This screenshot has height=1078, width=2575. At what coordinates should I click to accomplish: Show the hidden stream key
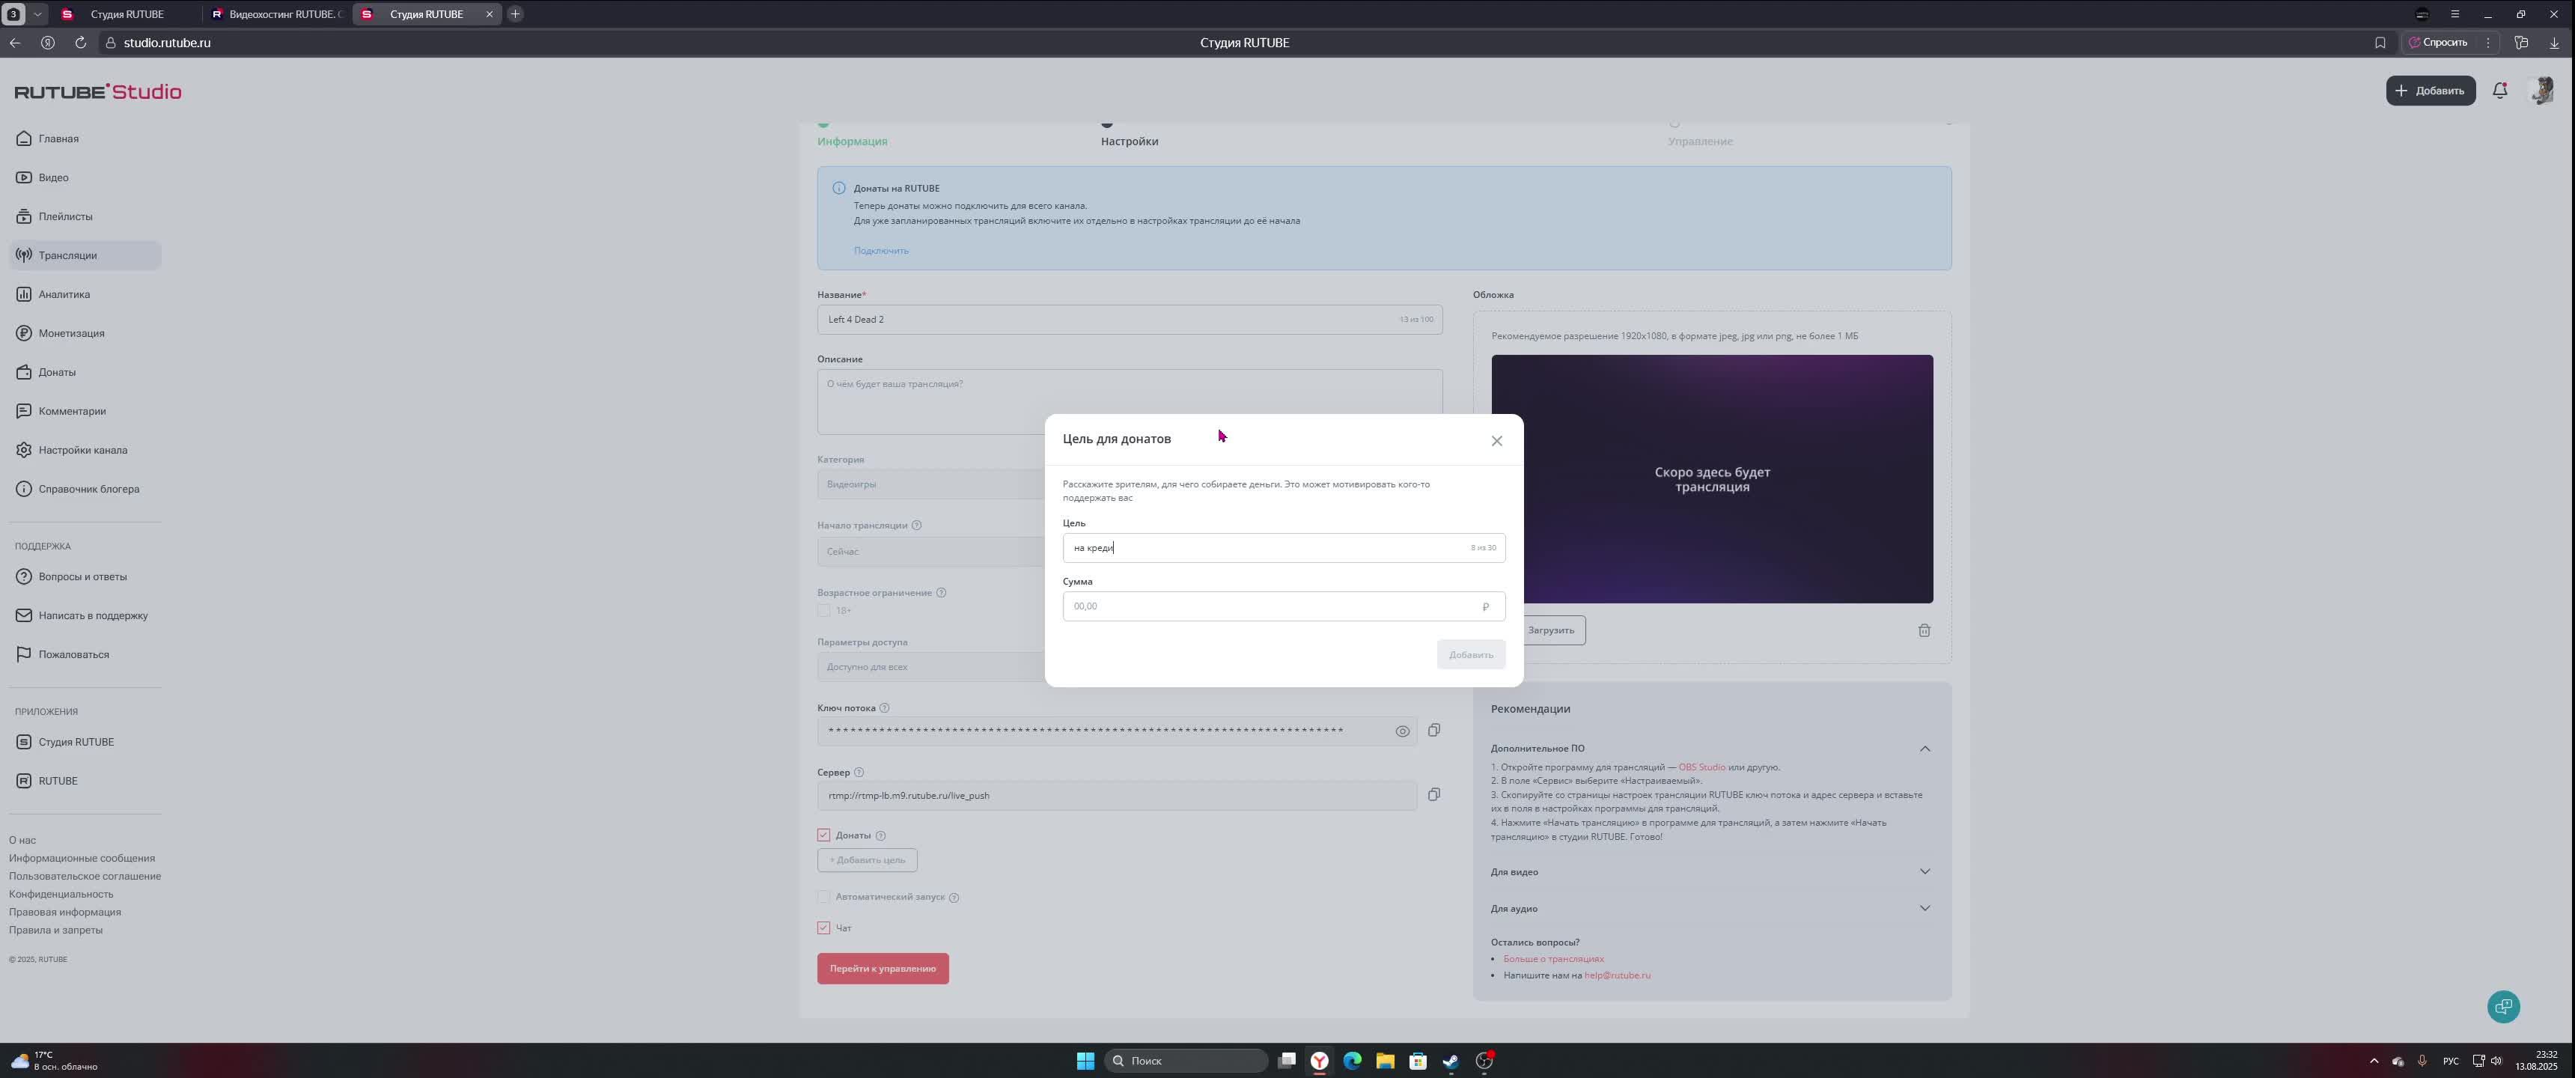pos(1403,732)
